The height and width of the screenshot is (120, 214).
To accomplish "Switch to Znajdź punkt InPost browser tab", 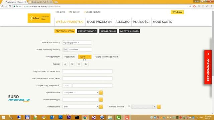I will 40,2.
